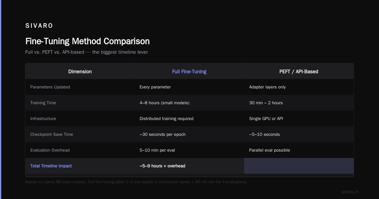Image resolution: width=379 pixels, height=199 pixels.
Task: Click the Adapter layers only cell
Action: click(x=268, y=87)
